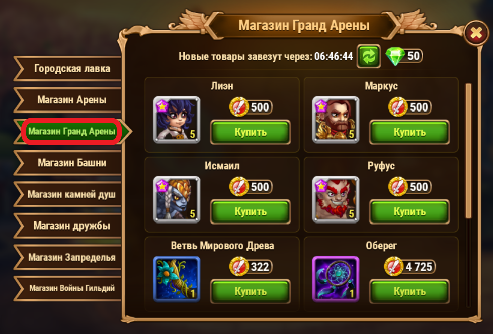
Task: Click coin icon next to 4 725 price
Action: pyautogui.click(x=394, y=267)
